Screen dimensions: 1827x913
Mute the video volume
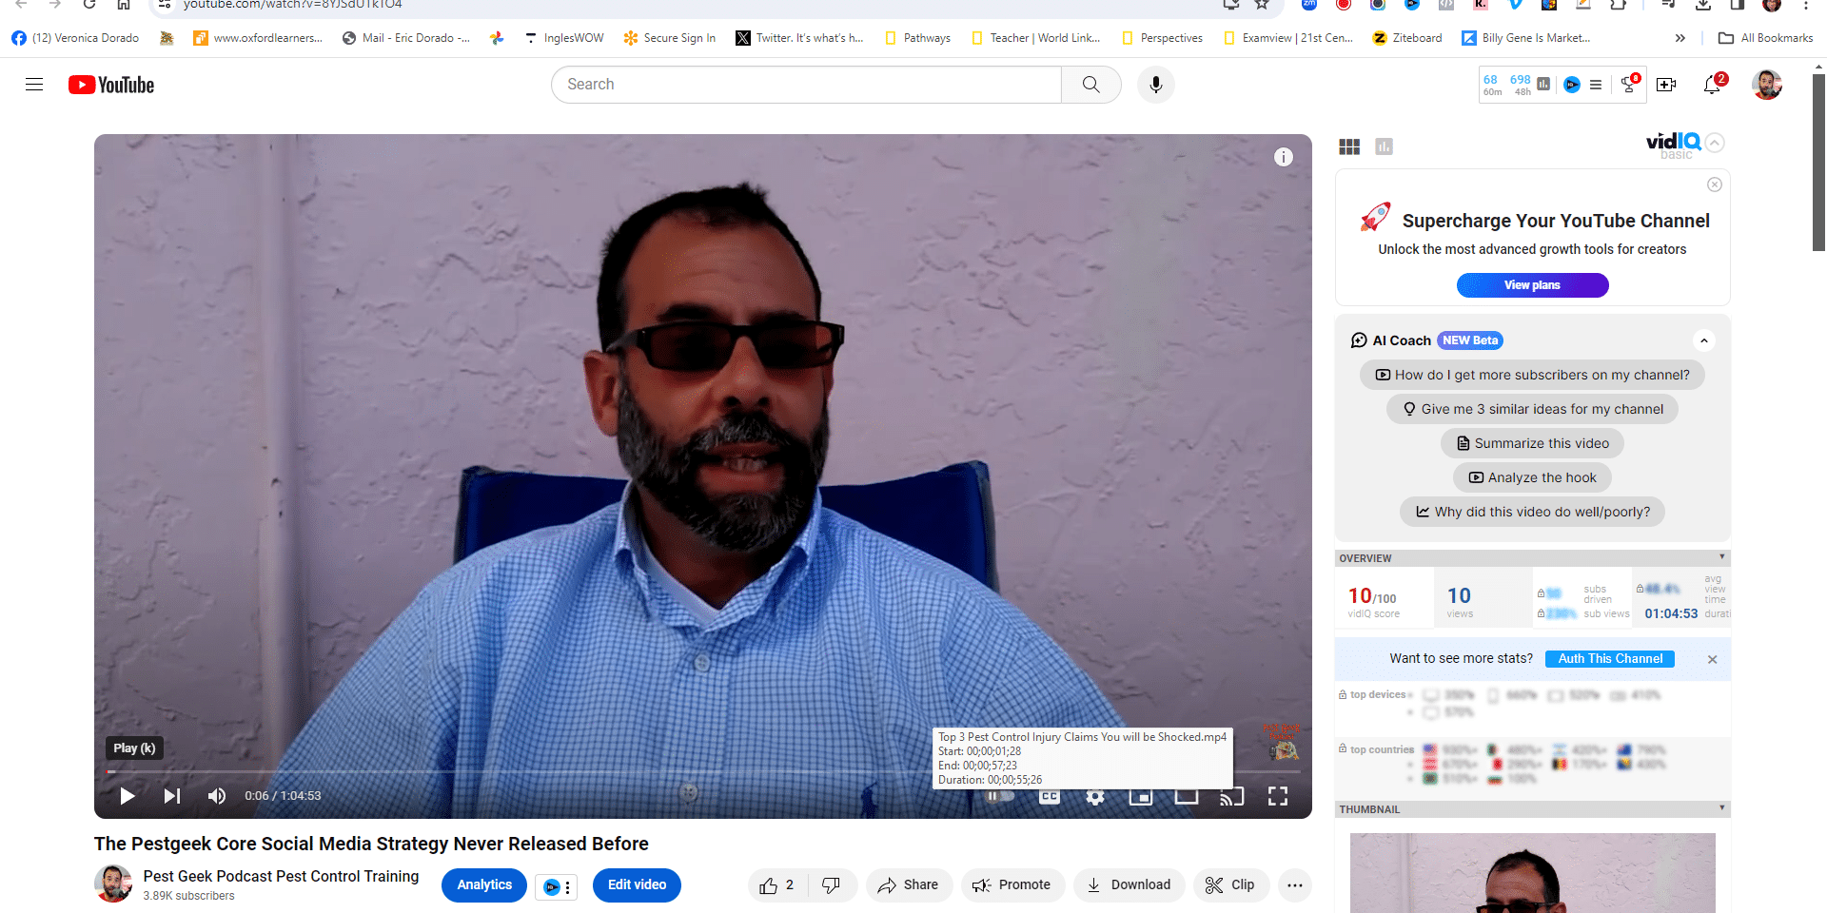(x=217, y=796)
